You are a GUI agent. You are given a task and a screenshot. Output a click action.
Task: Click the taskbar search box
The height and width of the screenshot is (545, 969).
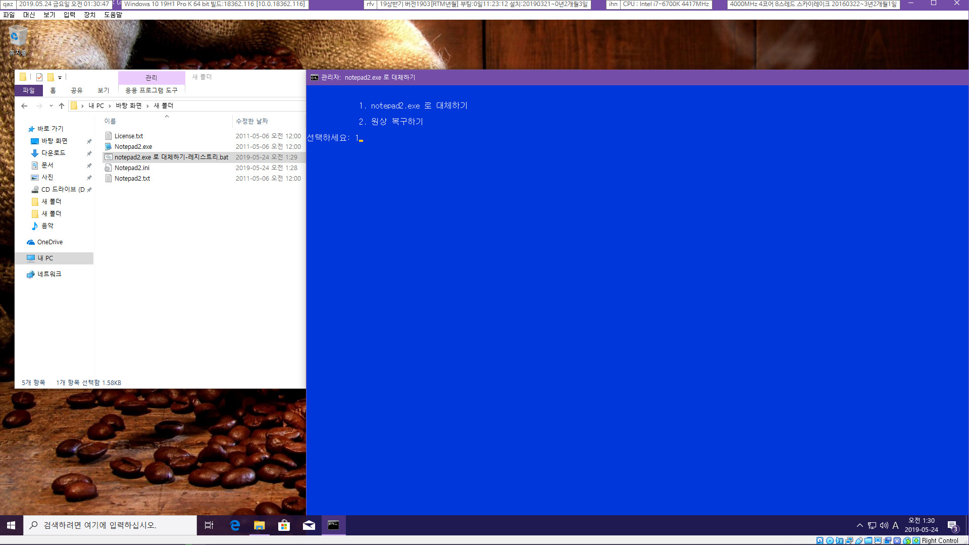point(110,525)
